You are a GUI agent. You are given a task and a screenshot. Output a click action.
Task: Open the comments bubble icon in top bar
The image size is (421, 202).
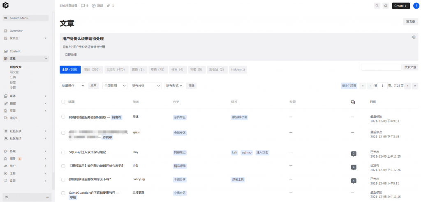pyautogui.click(x=83, y=5)
